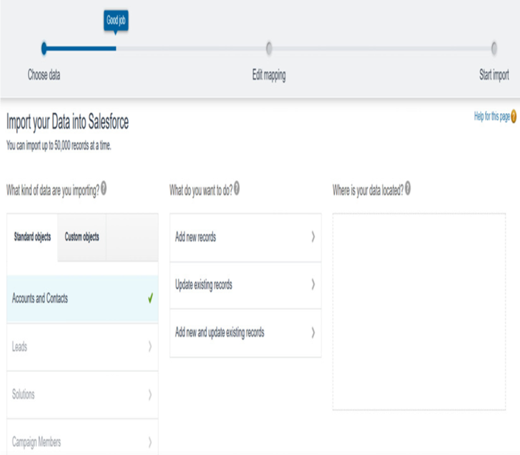Click the 'Edit mapping' step label
The image size is (520, 455).
coord(269,75)
